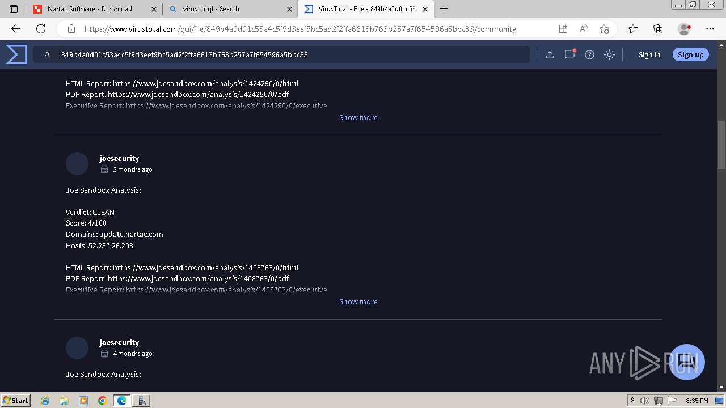This screenshot has height=408, width=726.
Task: Open the help question mark icon
Action: pos(589,54)
